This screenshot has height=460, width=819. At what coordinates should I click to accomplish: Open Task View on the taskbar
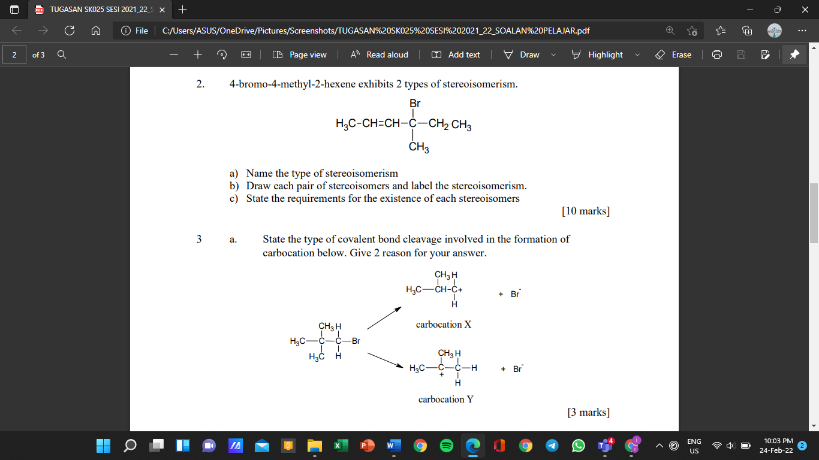pos(156,446)
